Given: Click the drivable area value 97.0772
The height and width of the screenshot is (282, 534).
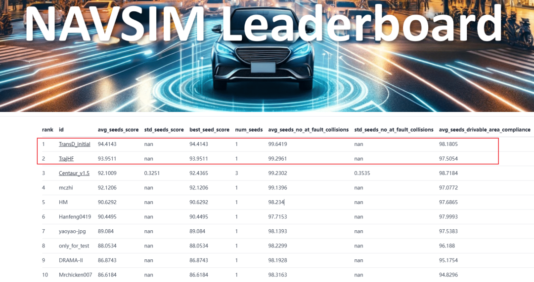Looking at the screenshot, I should [x=448, y=187].
